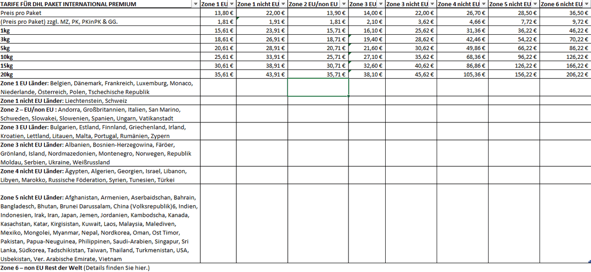Select the 28,50 € cell under Zone 5 nicht EU
This screenshot has width=591, height=272.
point(514,13)
